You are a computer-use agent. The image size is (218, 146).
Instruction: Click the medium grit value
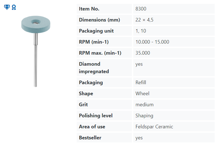pyautogui.click(x=144, y=105)
